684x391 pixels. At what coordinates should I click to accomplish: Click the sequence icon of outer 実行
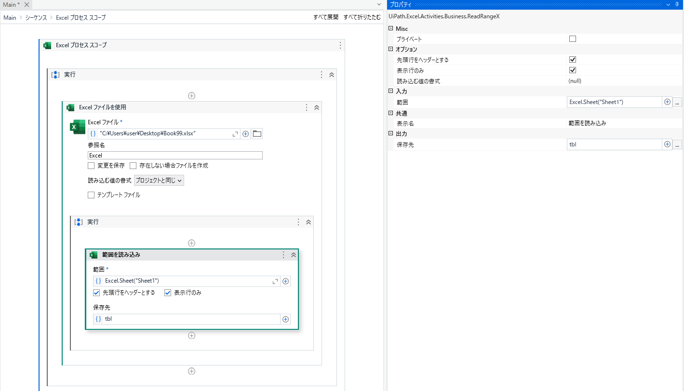click(55, 75)
